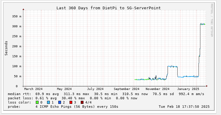Click the 'loss color:' legend label
Screen dimensions: 221x115
coord(19,102)
